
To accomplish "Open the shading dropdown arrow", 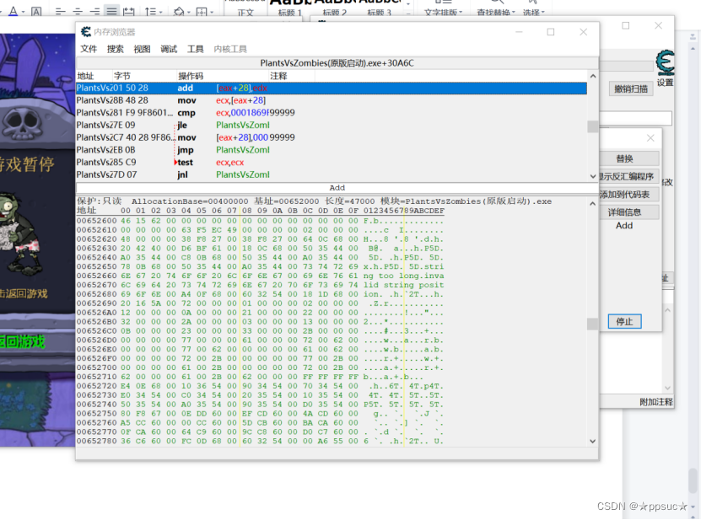I will [189, 12].
